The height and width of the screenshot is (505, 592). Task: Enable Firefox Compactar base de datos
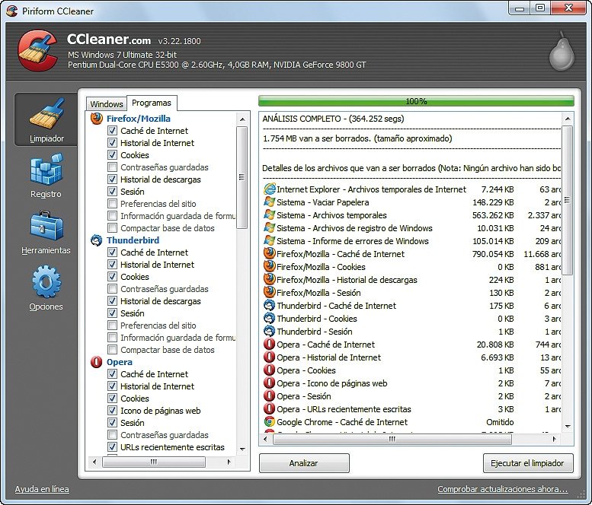(x=112, y=228)
